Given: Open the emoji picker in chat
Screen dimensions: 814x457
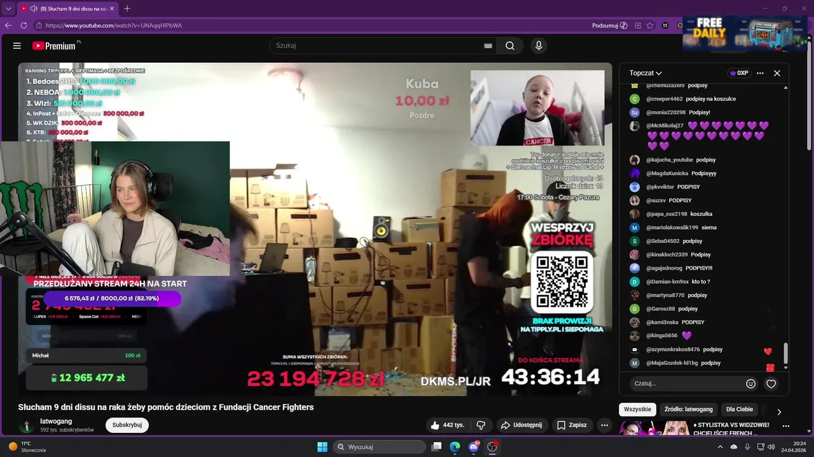Looking at the screenshot, I should click(751, 383).
